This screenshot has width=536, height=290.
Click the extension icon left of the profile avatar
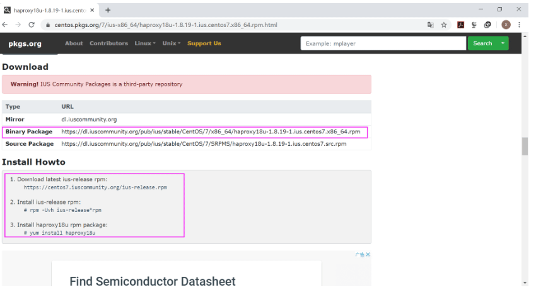(x=487, y=25)
